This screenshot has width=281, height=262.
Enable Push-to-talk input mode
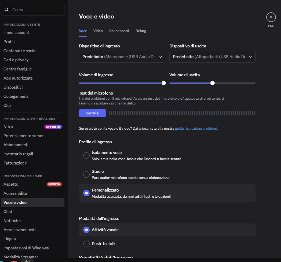86,244
